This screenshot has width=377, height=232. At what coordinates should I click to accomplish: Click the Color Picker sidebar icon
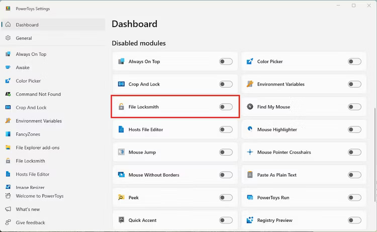pos(8,81)
